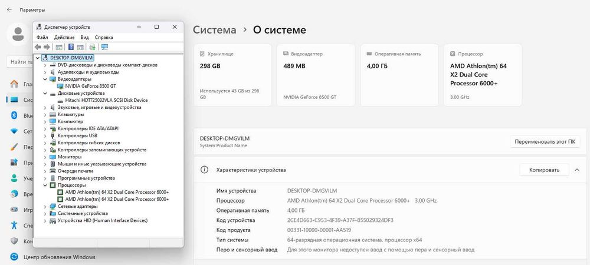Viewport: 590px width, 265px height.
Task: Open the network Wi-Fi icon in sidebar
Action: coord(14,131)
